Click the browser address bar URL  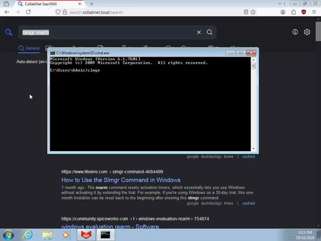tap(96, 12)
